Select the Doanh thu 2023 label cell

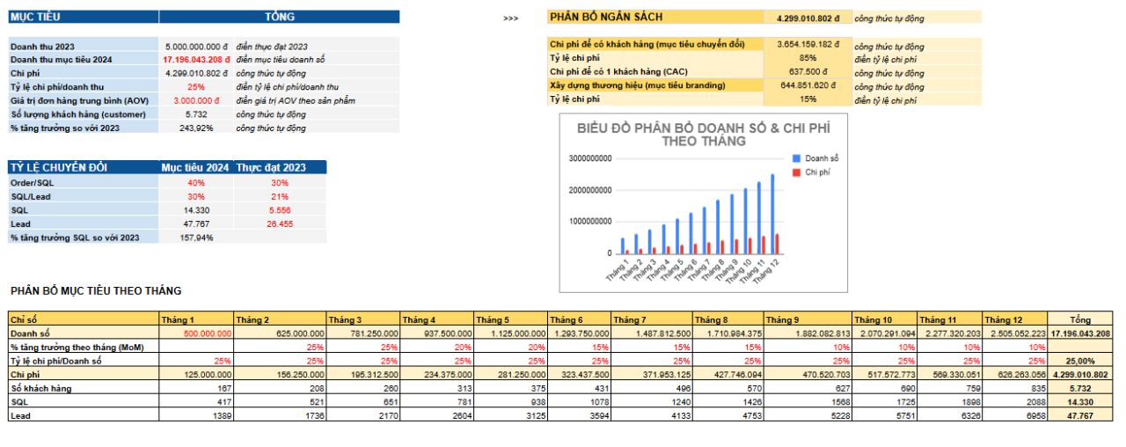pos(84,46)
